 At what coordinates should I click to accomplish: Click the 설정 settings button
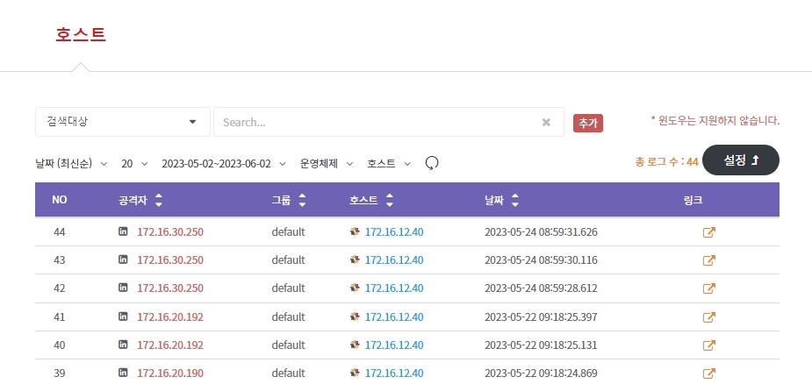[x=740, y=160]
